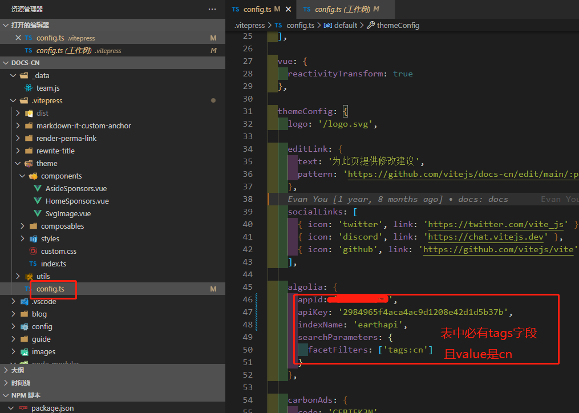
Task: Select the SvgImage.vue file icon
Action: point(38,213)
